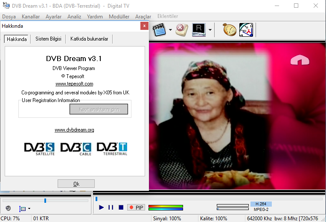Click the Kayıt anahtarını girin button
326x222 pixels.
(99, 109)
